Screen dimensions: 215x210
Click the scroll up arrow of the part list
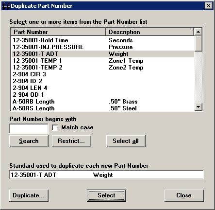pos(198,32)
